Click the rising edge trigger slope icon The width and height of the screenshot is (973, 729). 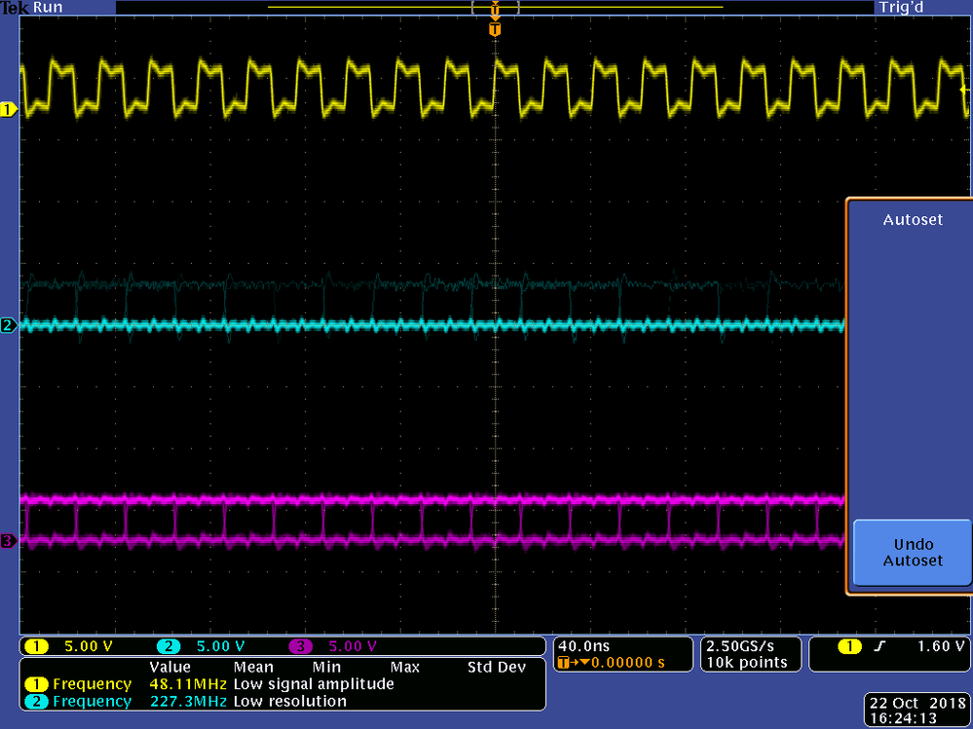pos(879,646)
